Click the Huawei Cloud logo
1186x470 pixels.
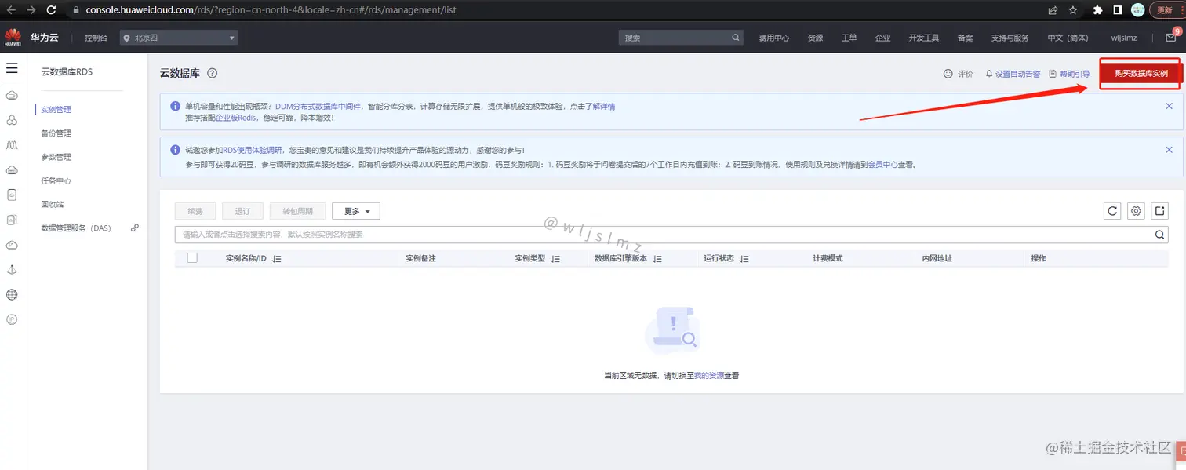click(13, 37)
